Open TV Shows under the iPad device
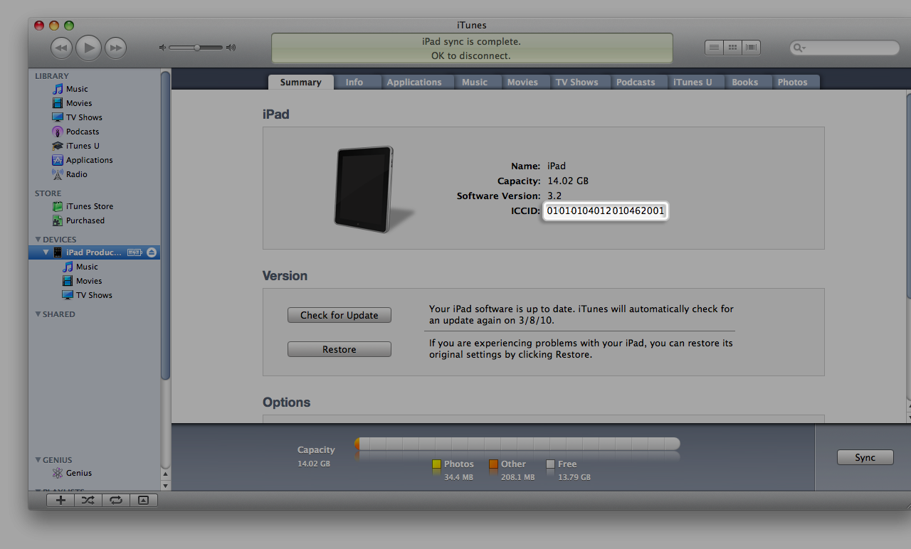 95,295
